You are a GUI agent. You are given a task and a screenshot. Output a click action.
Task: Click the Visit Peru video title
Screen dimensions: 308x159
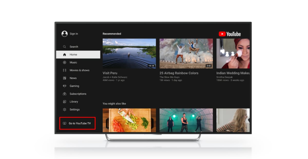[110, 73]
